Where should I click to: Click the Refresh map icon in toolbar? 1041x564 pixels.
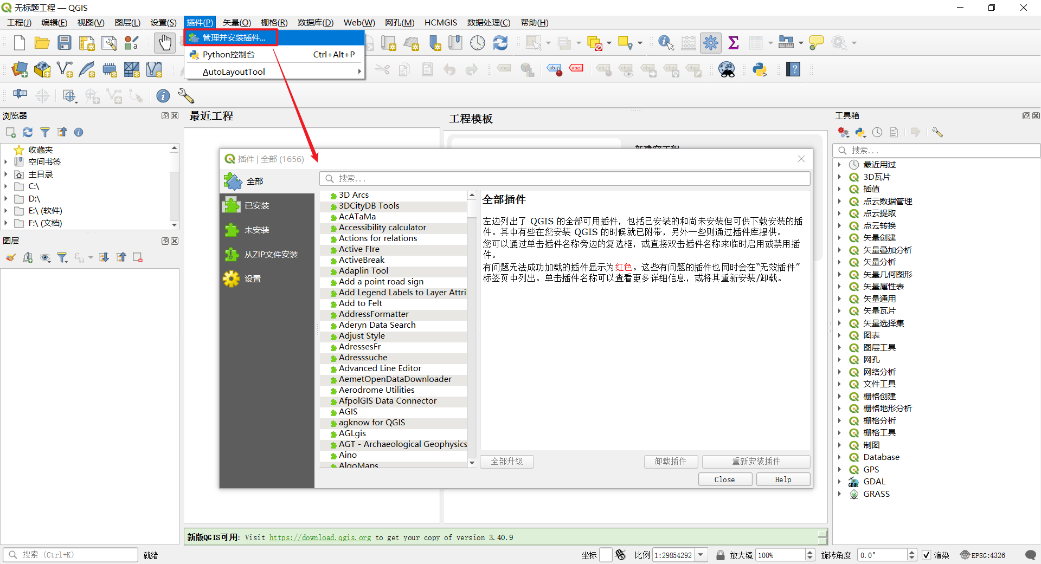500,43
